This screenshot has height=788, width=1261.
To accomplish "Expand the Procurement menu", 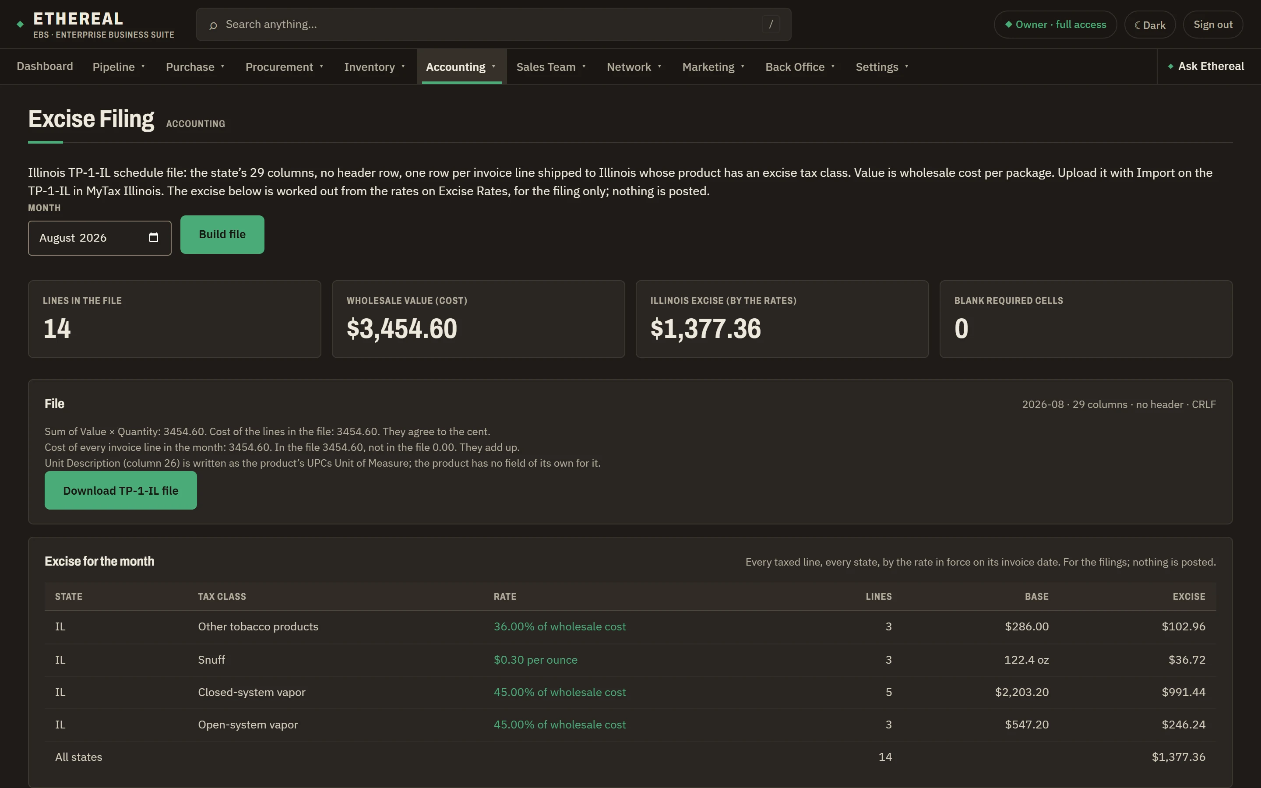I will (285, 67).
